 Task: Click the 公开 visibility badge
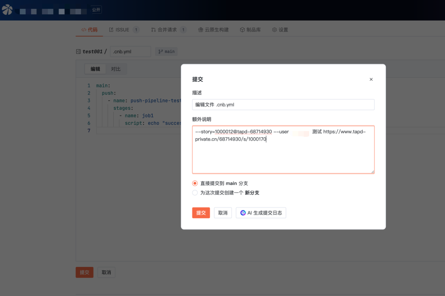click(96, 10)
